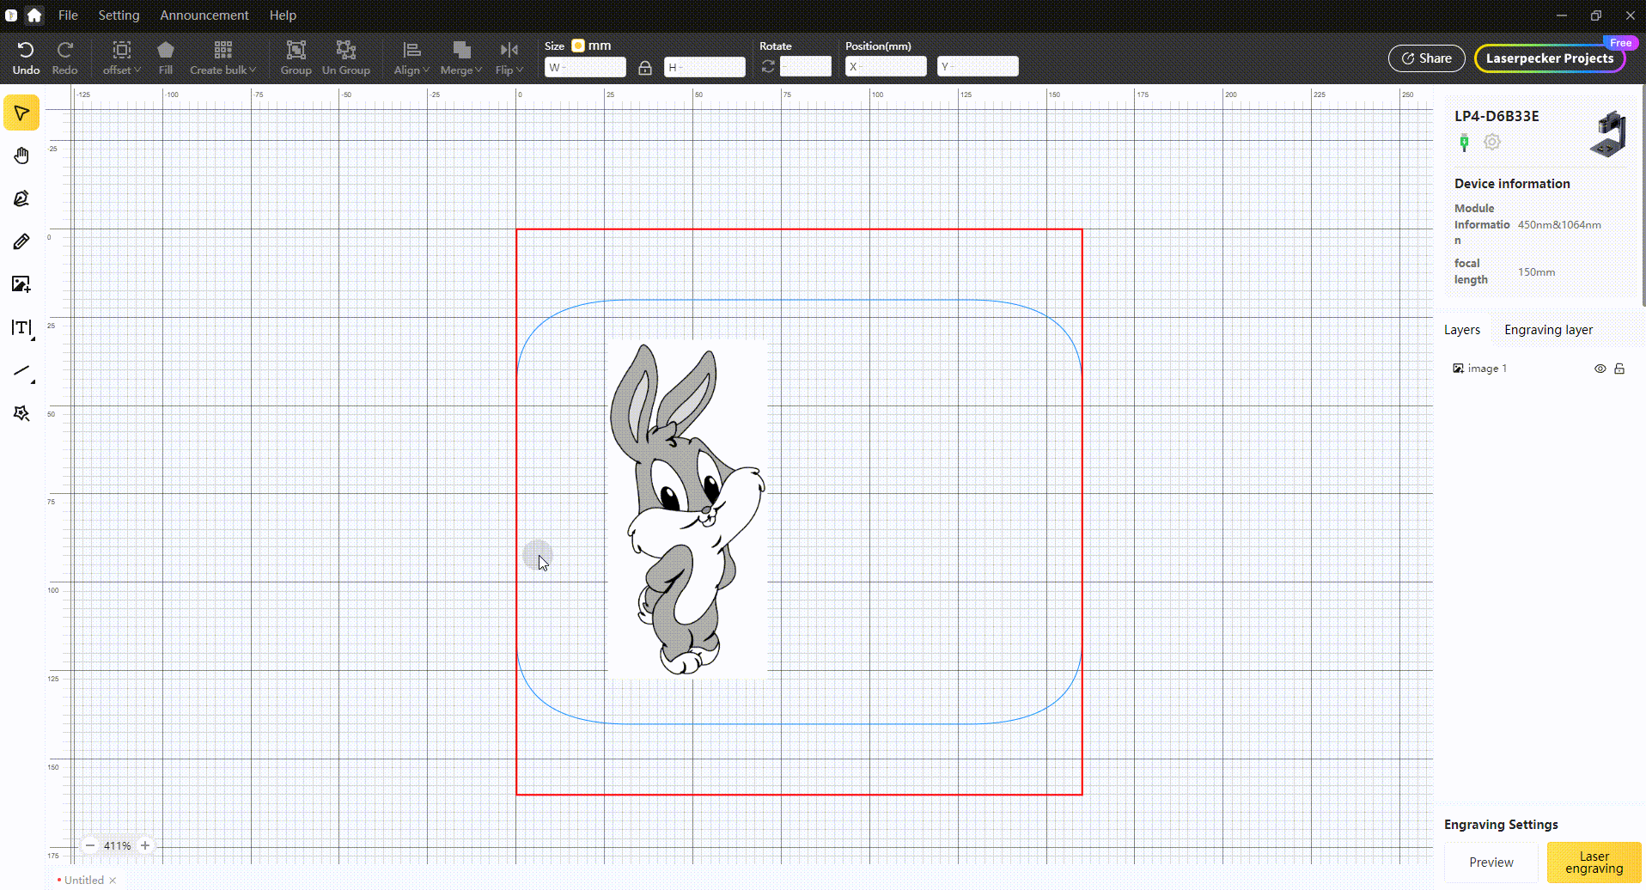Select the pen path tool
This screenshot has width=1646, height=890.
21,198
